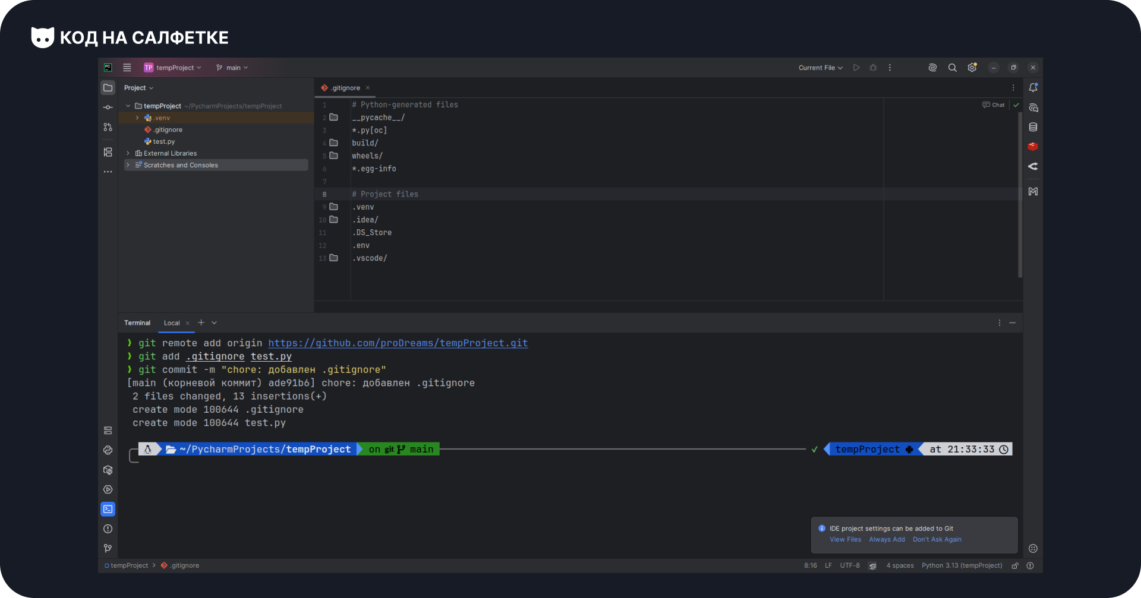Image resolution: width=1141 pixels, height=598 pixels.
Task: Open the AI Assistant swirl icon
Action: pos(932,68)
